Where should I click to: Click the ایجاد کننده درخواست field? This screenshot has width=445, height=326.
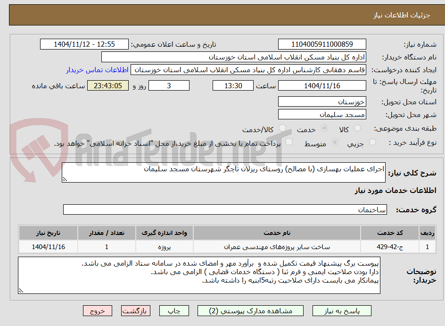click(x=248, y=70)
